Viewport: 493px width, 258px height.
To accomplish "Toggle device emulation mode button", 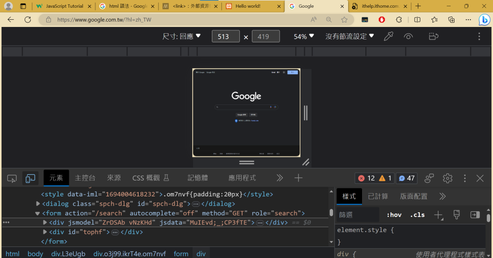I will [30, 178].
